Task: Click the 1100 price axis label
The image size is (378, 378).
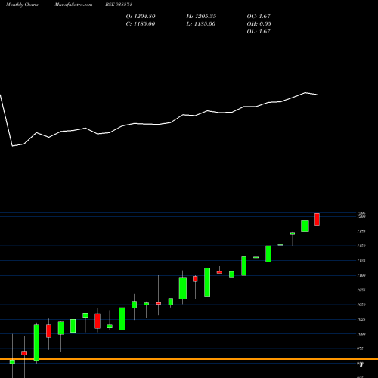Action: tap(361, 275)
